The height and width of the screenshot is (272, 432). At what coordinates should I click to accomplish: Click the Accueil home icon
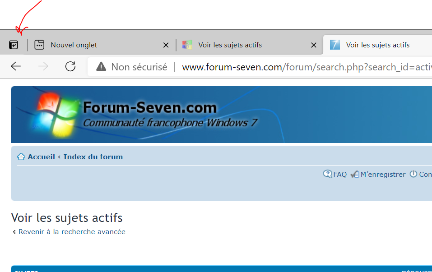[21, 157]
